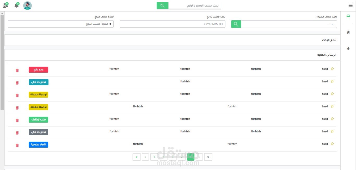Click the single-arrow pagination button next to page 1

(199, 157)
